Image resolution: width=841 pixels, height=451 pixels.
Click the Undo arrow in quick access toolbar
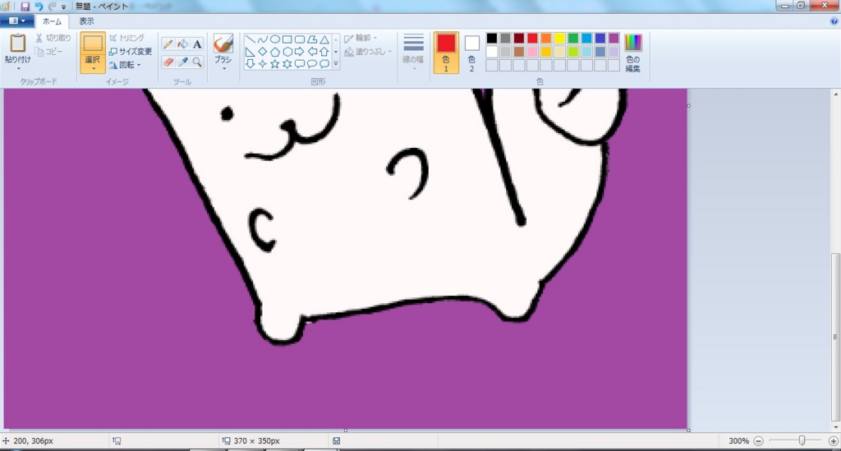click(39, 7)
